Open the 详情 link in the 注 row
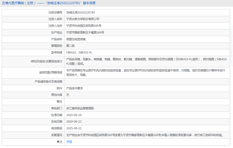This screenshot has height=148, width=233. tap(69, 142)
